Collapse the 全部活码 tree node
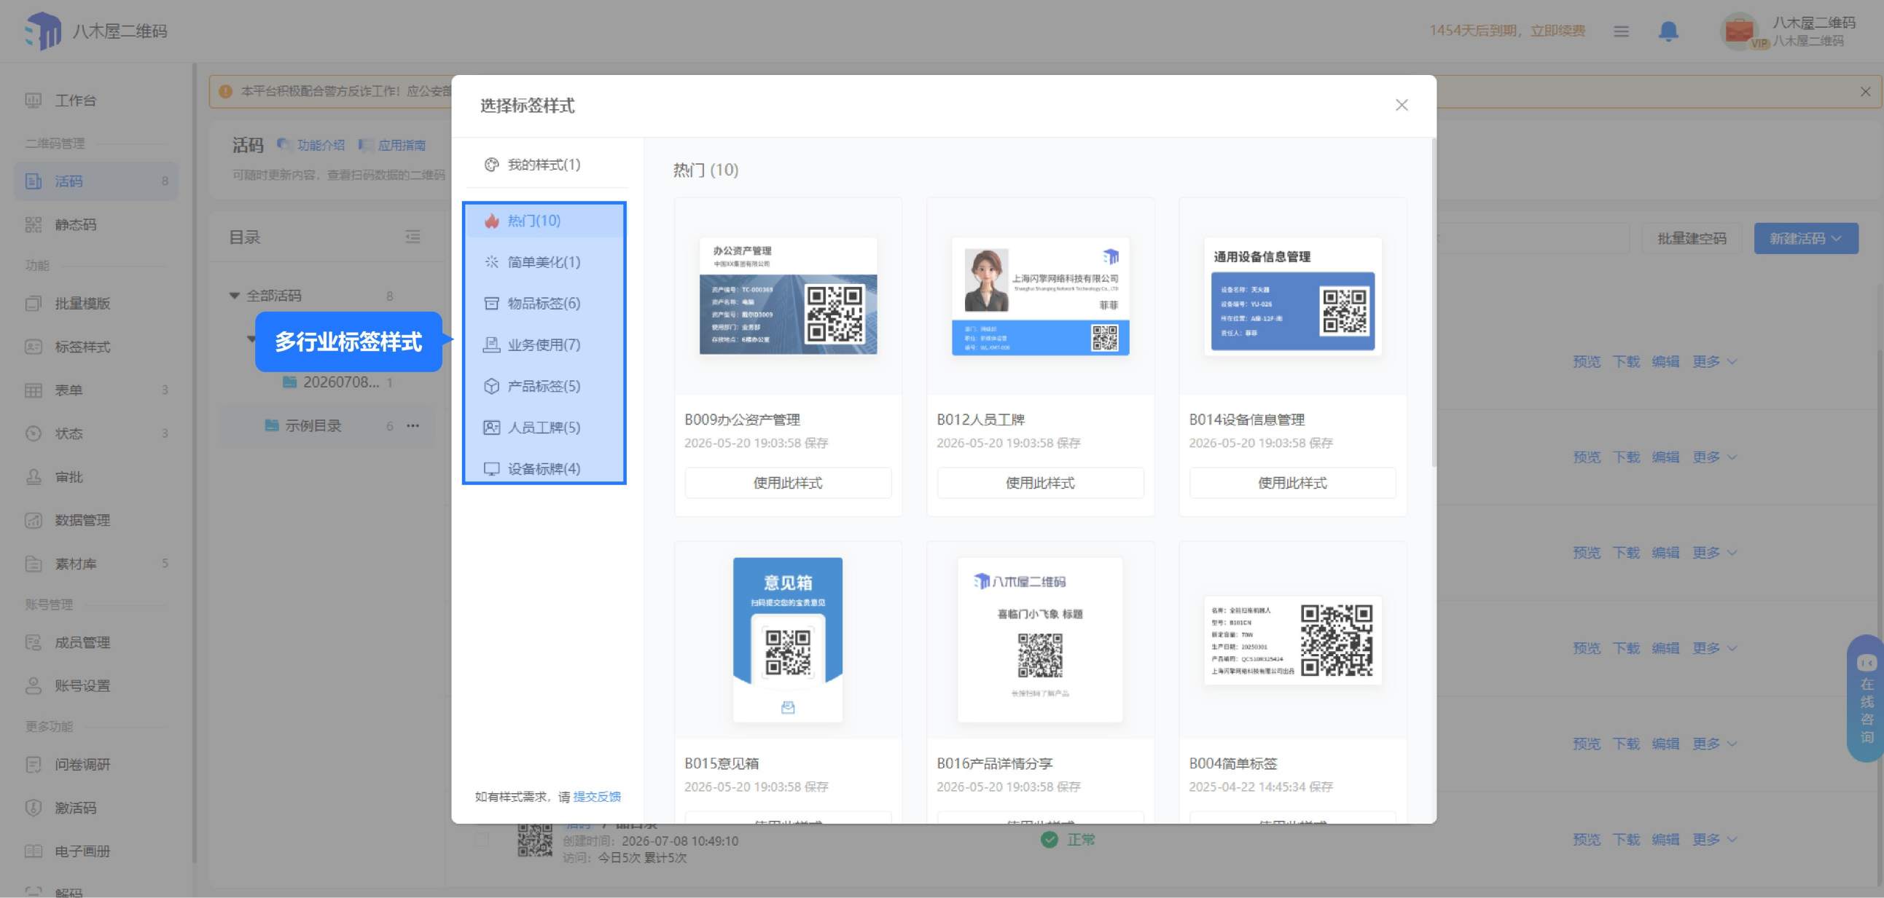Image resolution: width=1884 pixels, height=898 pixels. click(x=234, y=295)
